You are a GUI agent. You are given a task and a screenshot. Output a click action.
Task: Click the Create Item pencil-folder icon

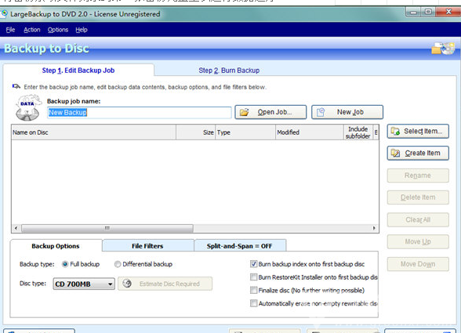point(395,153)
